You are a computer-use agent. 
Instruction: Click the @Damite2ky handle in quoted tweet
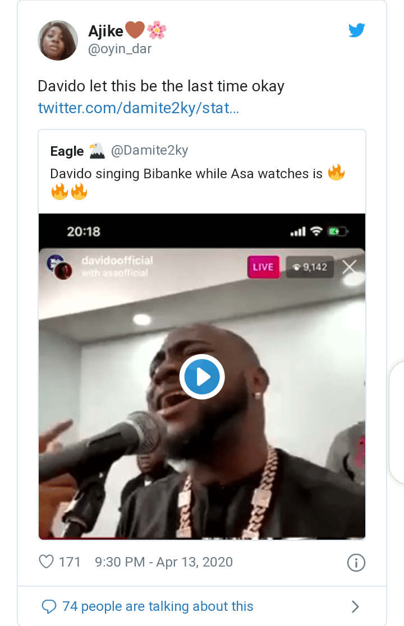click(x=149, y=150)
